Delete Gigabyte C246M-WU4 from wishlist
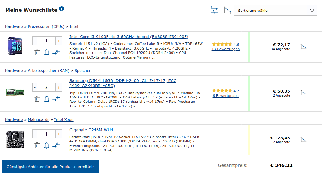Image resolution: width=322 pixels, height=178 pixels. coord(37,145)
